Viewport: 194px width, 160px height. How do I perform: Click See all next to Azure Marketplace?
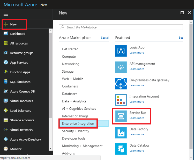point(105,38)
